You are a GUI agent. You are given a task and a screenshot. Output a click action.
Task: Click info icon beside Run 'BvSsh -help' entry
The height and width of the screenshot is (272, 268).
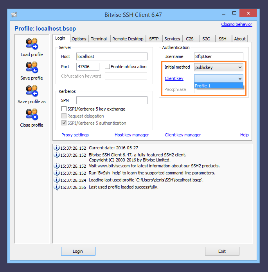coord(57,173)
